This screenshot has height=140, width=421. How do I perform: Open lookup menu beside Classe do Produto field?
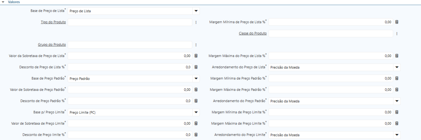point(397,34)
